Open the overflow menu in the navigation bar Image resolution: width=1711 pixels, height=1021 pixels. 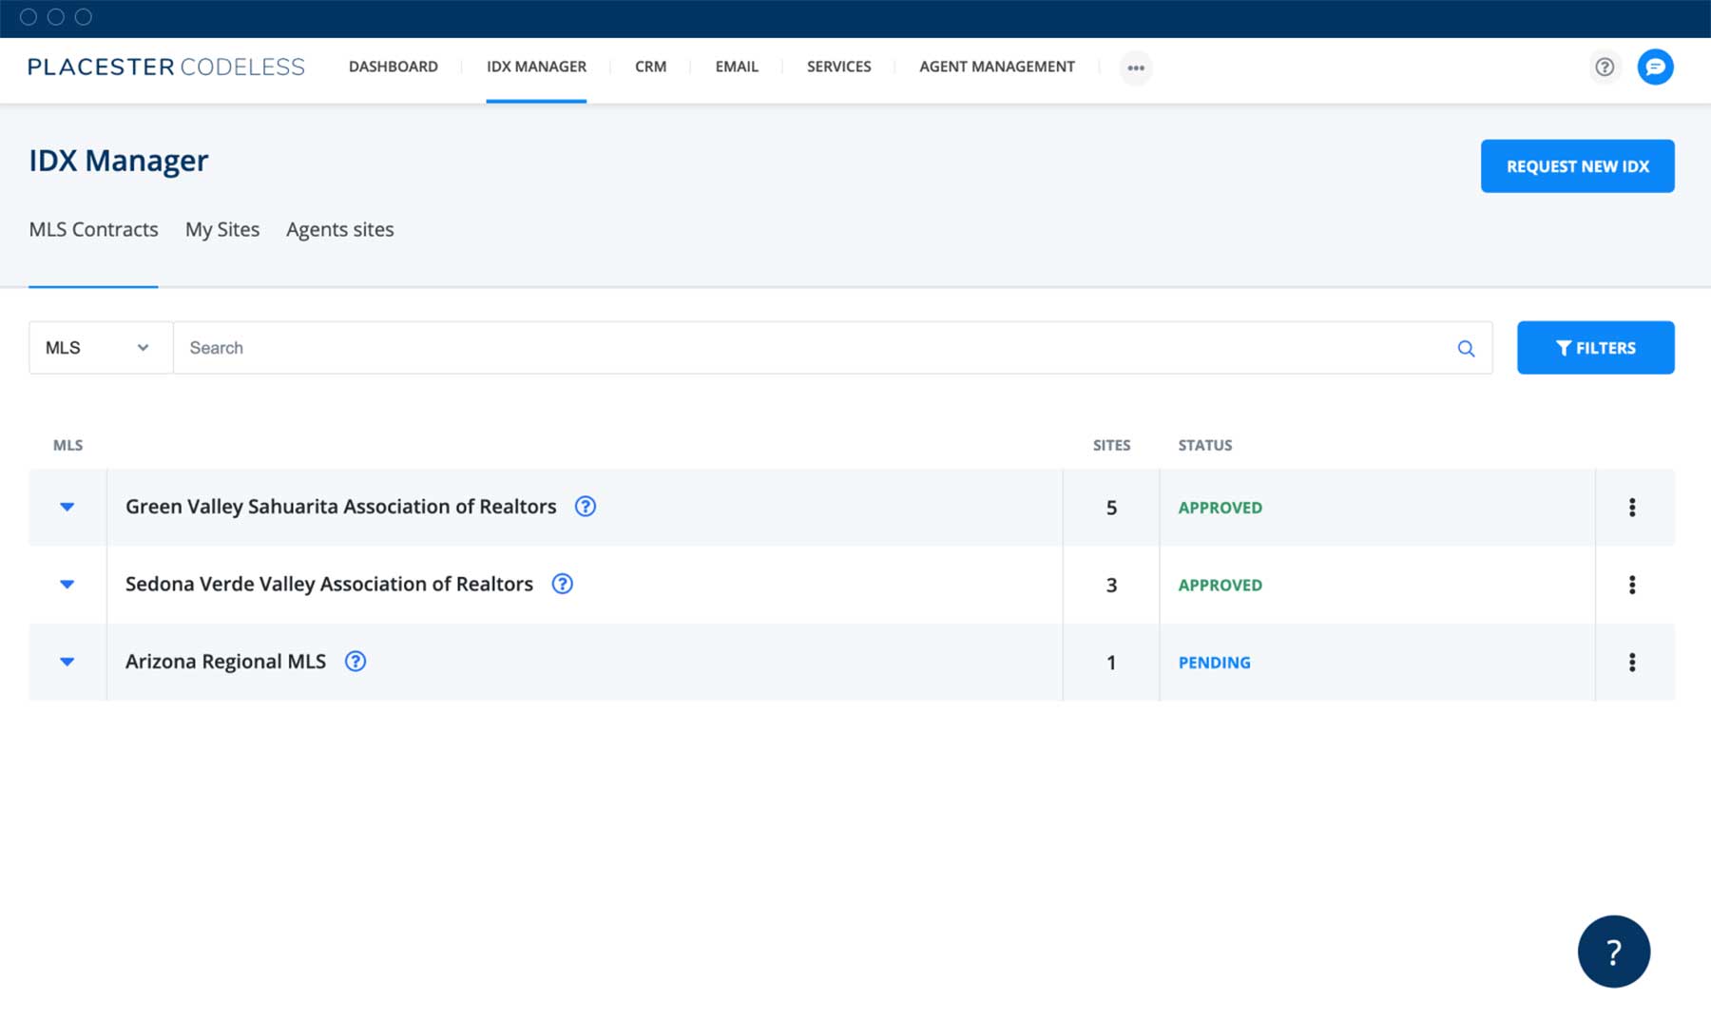(x=1136, y=67)
